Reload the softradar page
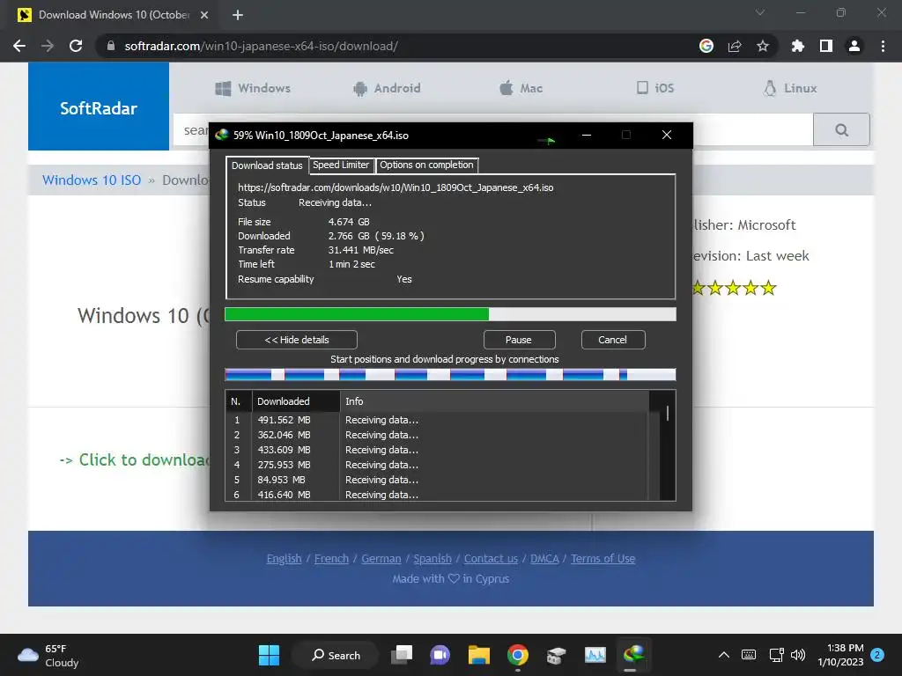Image resolution: width=902 pixels, height=676 pixels. point(76,46)
